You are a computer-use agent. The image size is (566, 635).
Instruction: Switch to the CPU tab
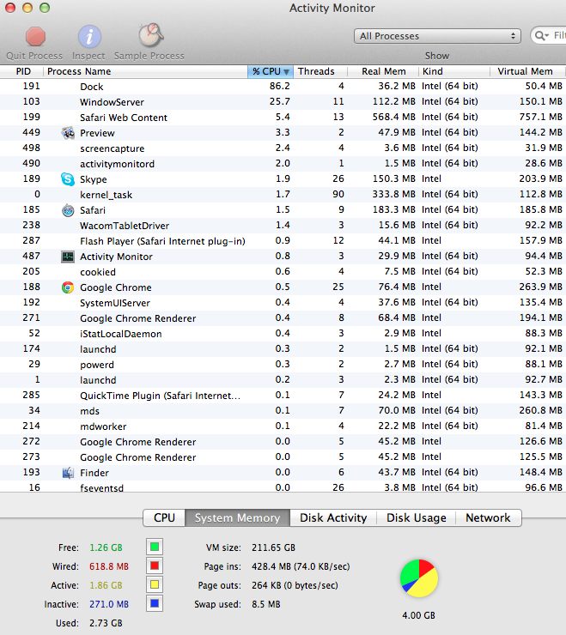(x=164, y=517)
